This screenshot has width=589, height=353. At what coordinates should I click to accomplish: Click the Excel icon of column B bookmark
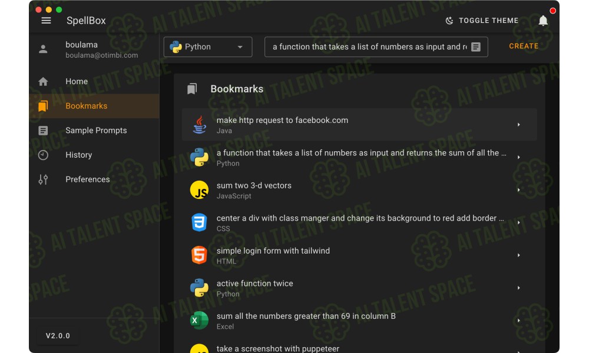tap(200, 321)
